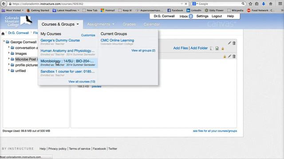Expand the Latest Headlines bookmark feed

tap(66, 10)
